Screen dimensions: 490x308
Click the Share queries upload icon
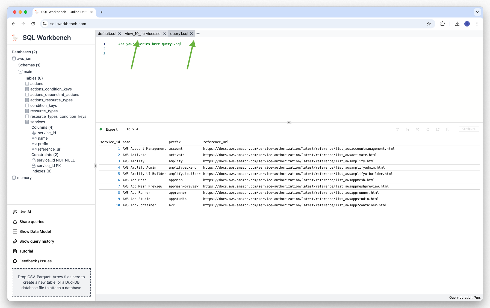click(x=15, y=222)
